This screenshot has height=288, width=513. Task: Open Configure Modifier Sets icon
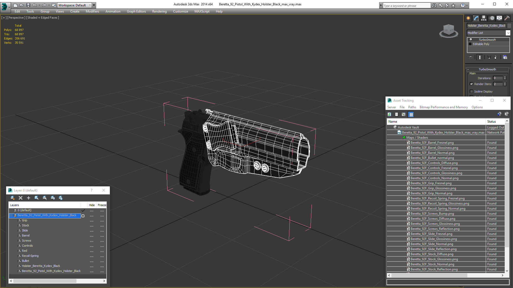[505, 57]
